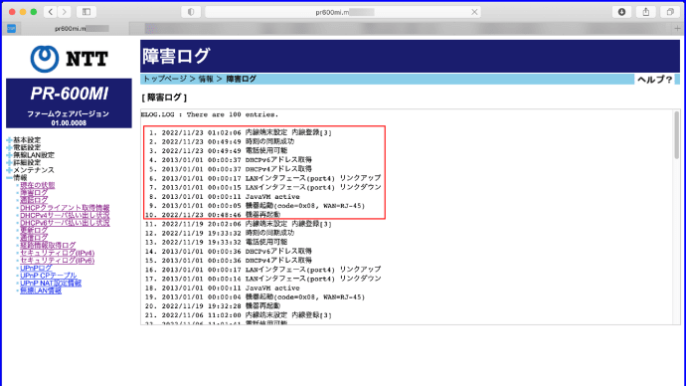Image resolution: width=686 pixels, height=386 pixels.
Task: Open the 経路情報取得ログ link
Action: click(48, 245)
